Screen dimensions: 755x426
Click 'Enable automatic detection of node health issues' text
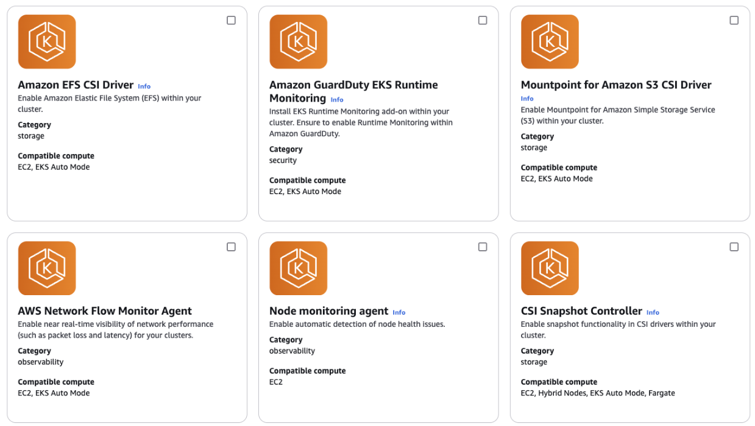coord(357,324)
